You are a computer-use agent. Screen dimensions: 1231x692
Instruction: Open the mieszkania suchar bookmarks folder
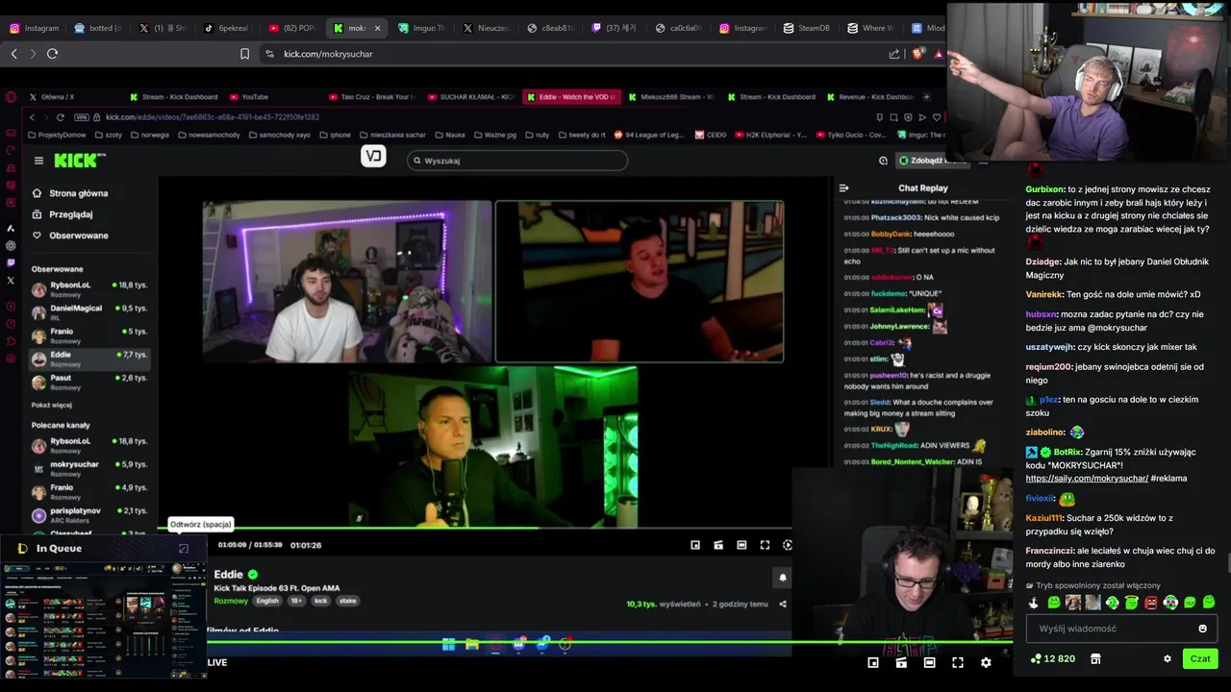click(x=392, y=135)
